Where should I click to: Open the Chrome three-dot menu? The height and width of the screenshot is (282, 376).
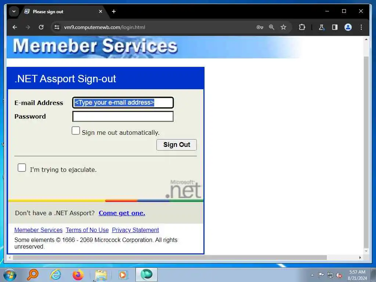361,27
